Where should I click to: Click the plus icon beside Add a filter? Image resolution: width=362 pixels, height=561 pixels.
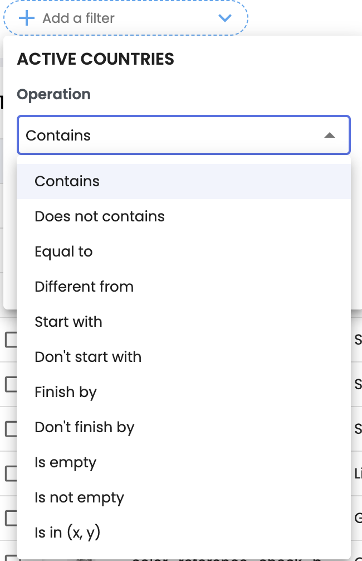click(x=26, y=18)
